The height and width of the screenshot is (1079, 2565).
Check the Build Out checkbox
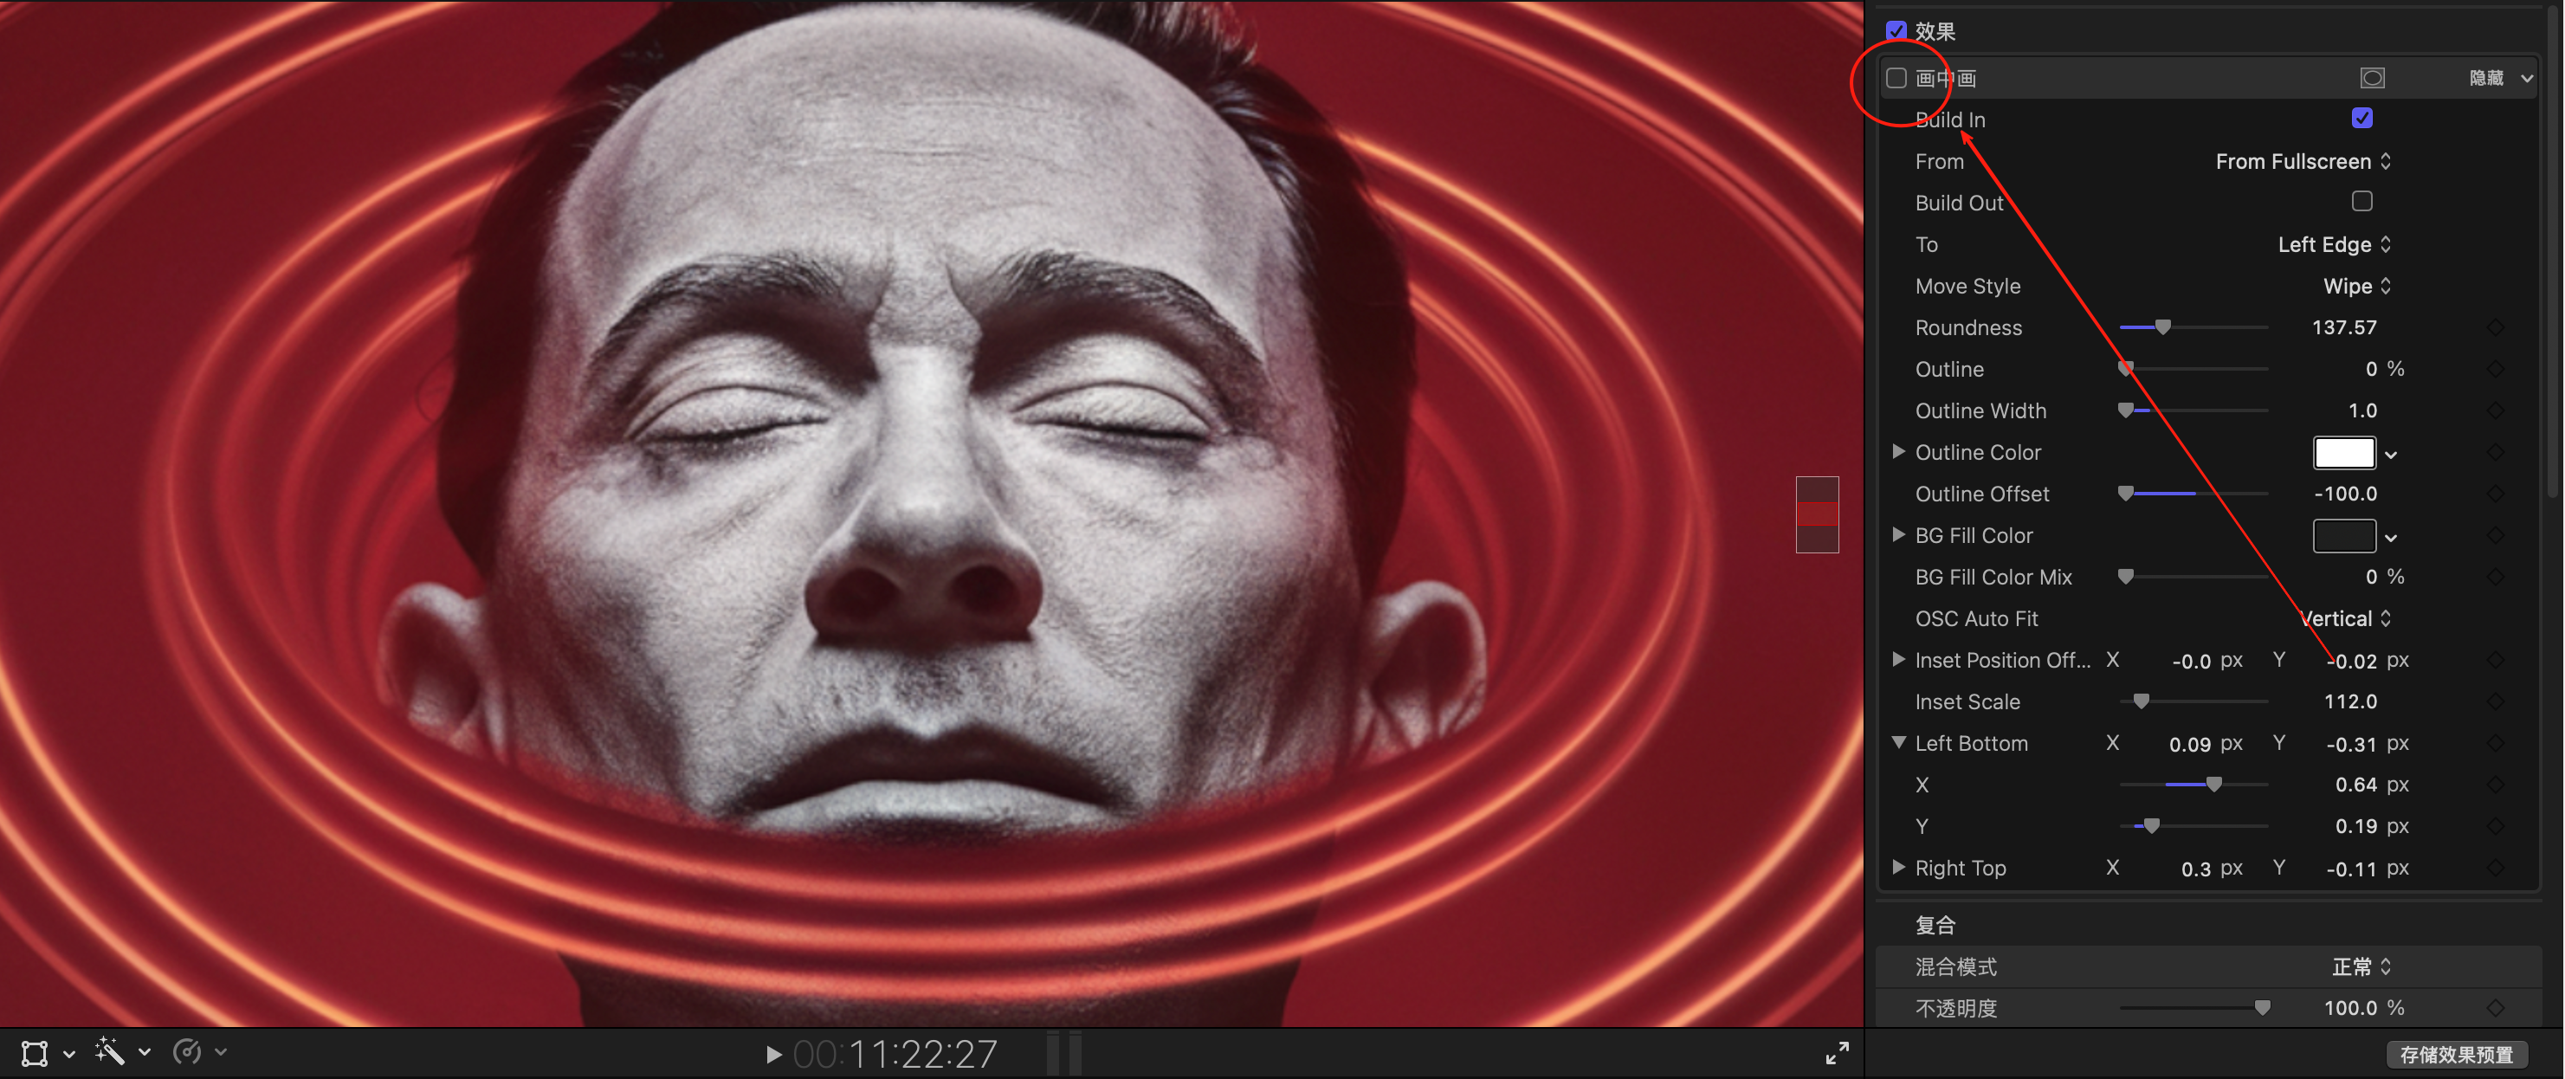(x=2361, y=202)
